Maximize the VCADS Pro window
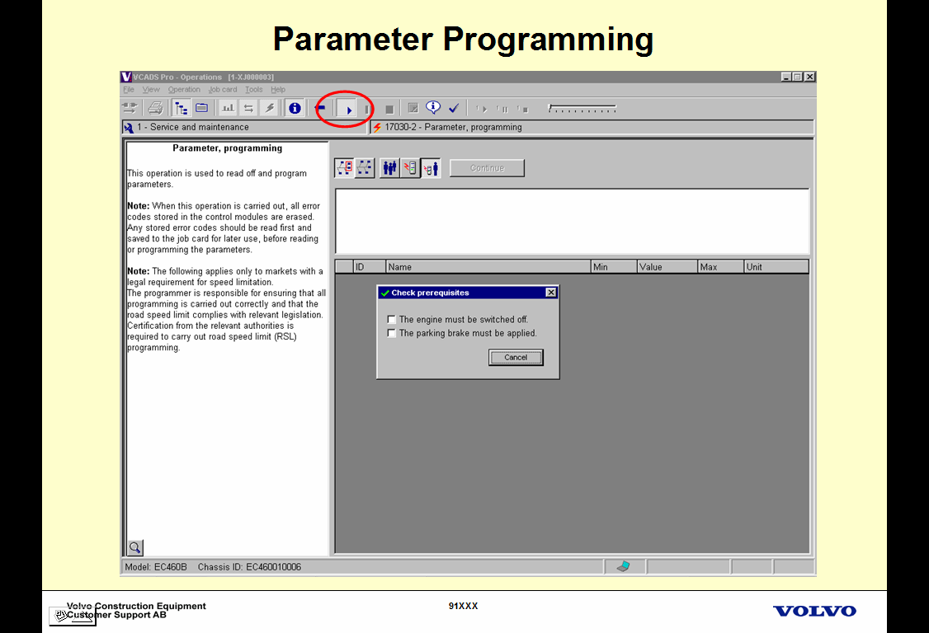Screen dimensions: 929x633 798,77
